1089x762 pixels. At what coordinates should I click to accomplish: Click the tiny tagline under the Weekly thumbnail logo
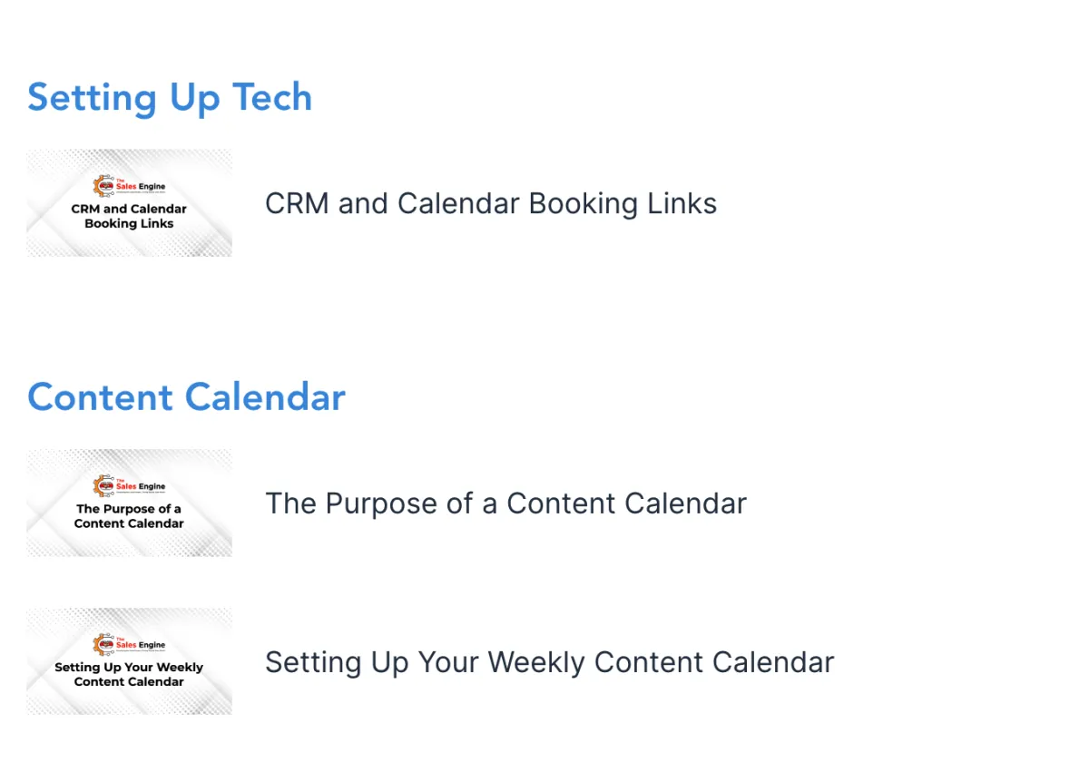pyautogui.click(x=141, y=652)
